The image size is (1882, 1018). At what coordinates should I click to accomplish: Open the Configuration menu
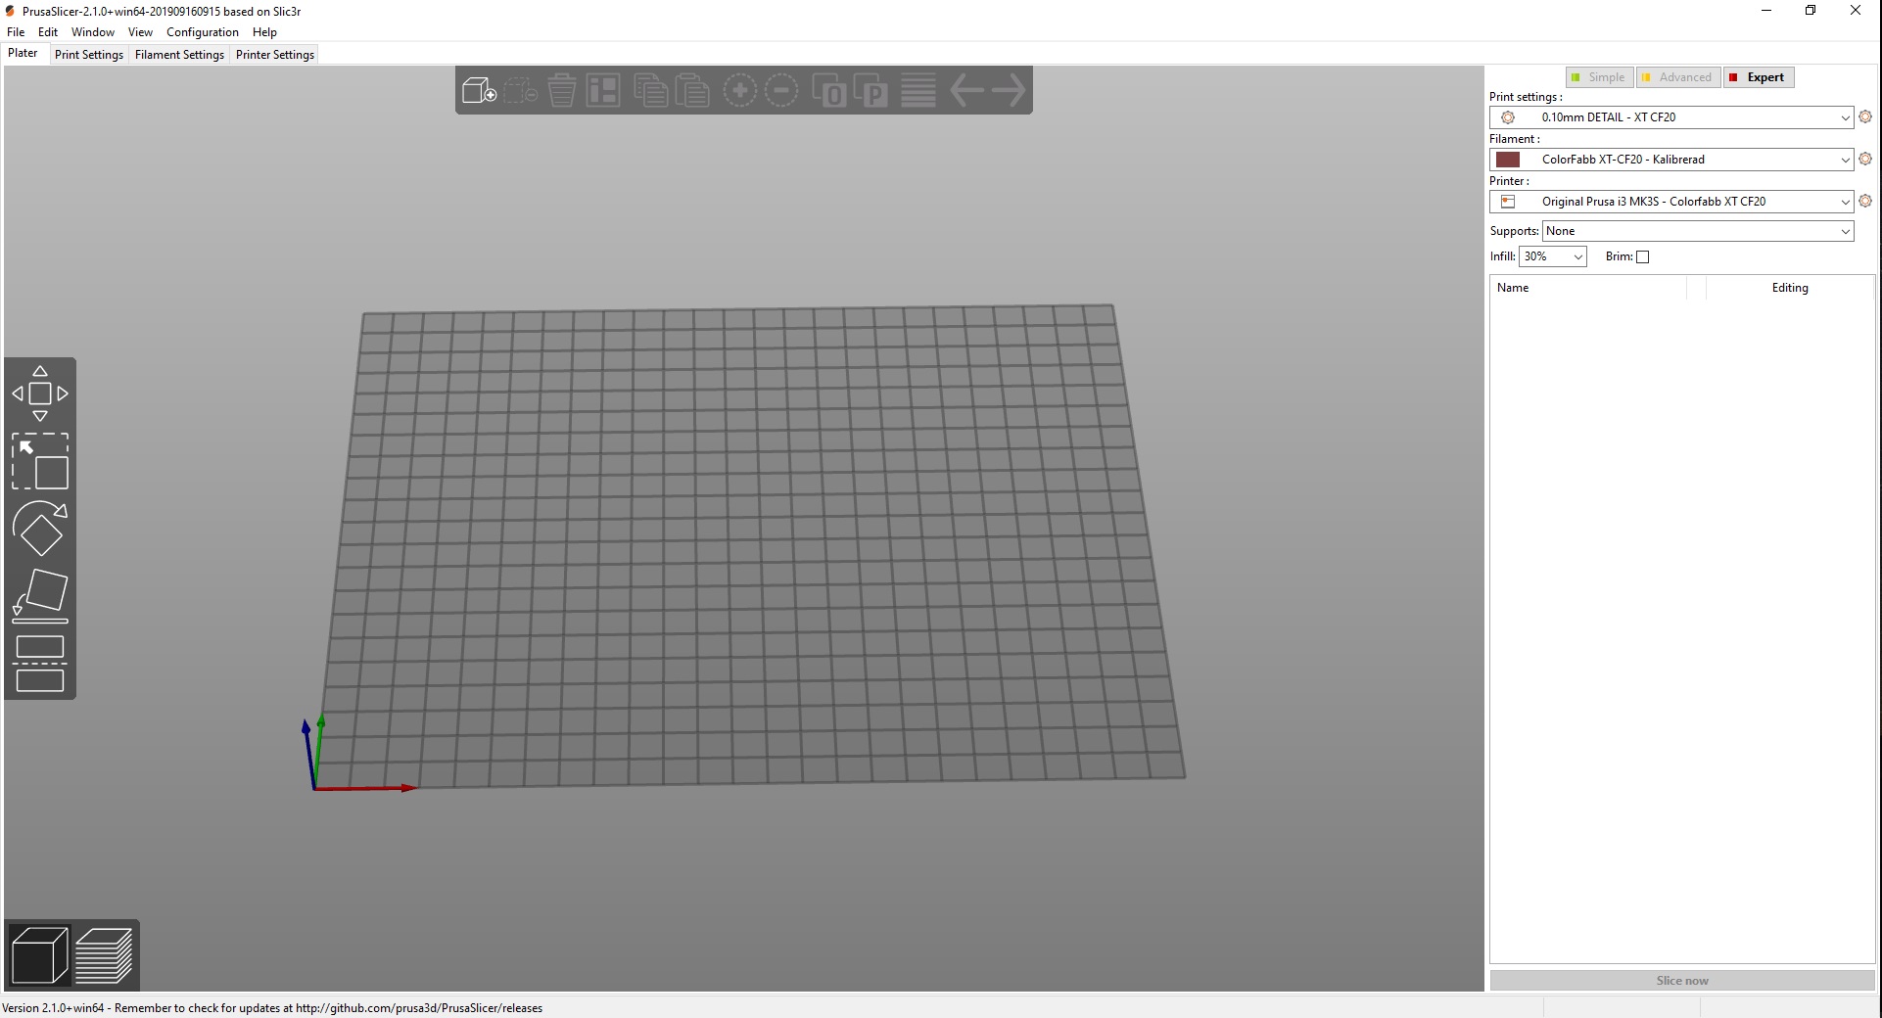click(203, 32)
